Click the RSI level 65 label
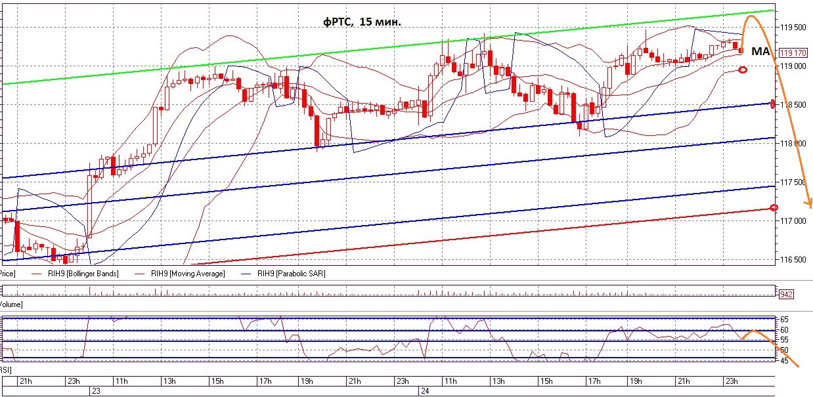This screenshot has height=397, width=813. pyautogui.click(x=784, y=320)
